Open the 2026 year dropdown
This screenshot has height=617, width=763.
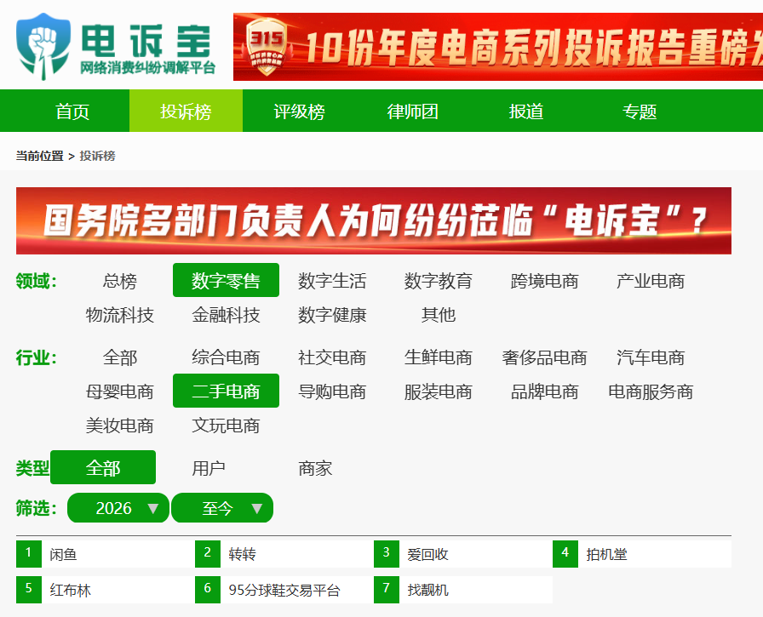pos(118,507)
